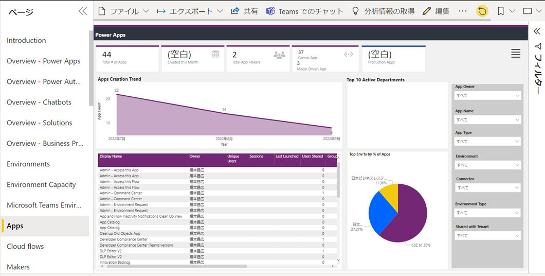
Task: Open Overview - Business Pr... page
Action: pyautogui.click(x=44, y=143)
